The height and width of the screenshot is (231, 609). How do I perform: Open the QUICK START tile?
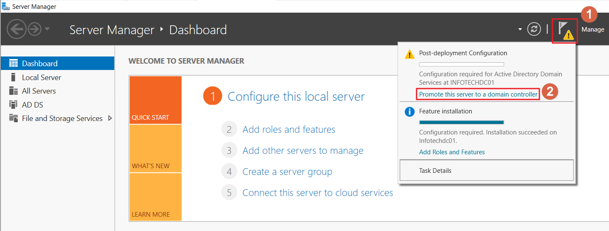[155, 100]
